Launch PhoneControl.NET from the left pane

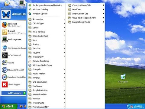[14, 70]
